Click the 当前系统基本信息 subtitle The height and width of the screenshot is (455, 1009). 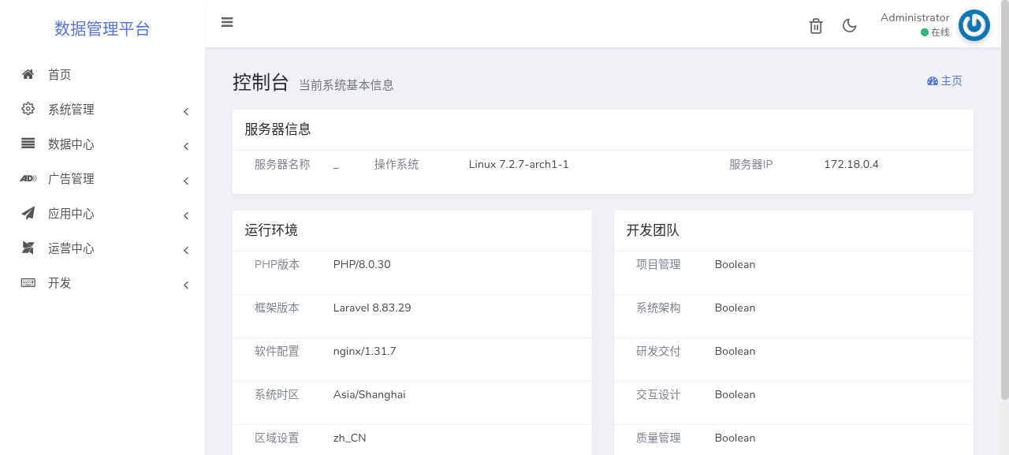(346, 85)
